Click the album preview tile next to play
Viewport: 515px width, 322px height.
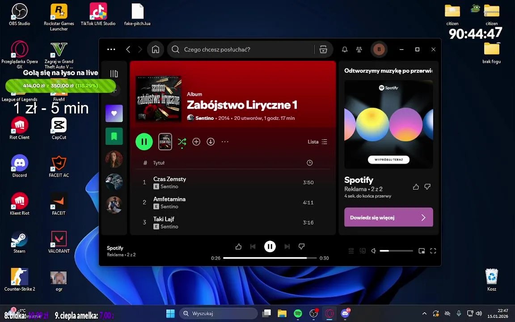165,142
